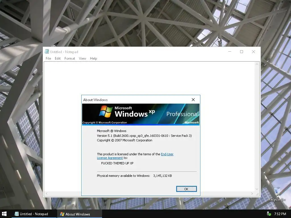
Task: Click OK in the About Windows dialog
Action: (x=186, y=189)
